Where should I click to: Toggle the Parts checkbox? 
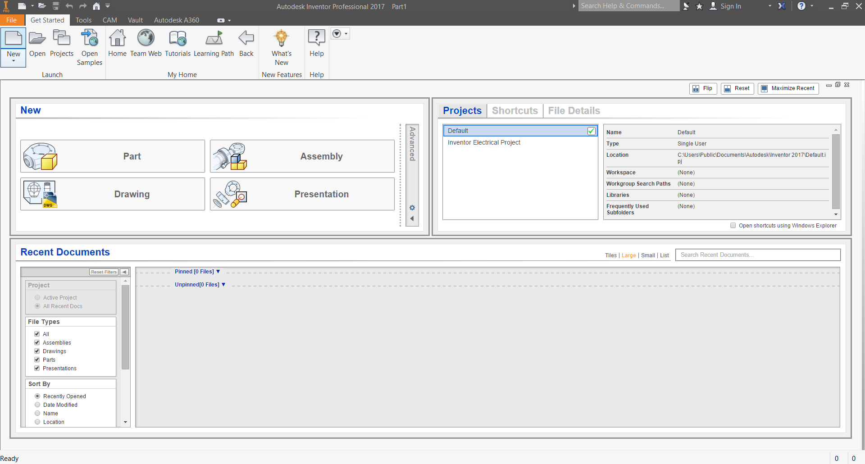(x=37, y=359)
